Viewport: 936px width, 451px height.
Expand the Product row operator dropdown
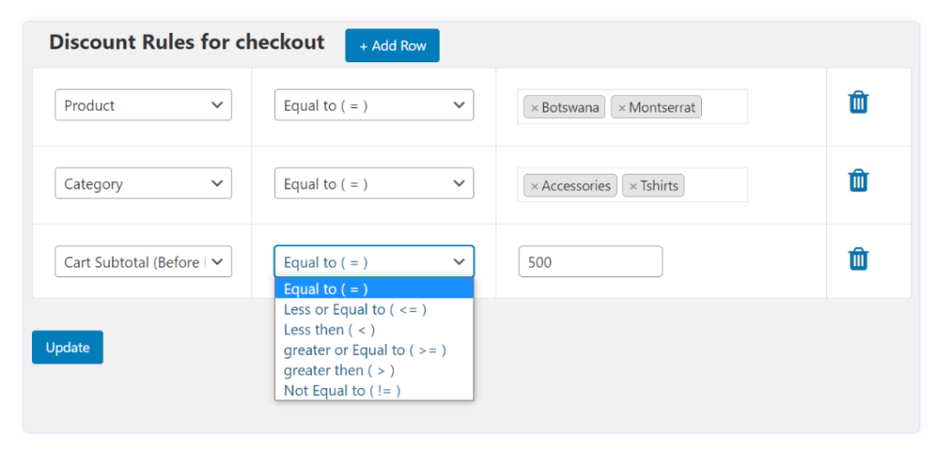[374, 105]
